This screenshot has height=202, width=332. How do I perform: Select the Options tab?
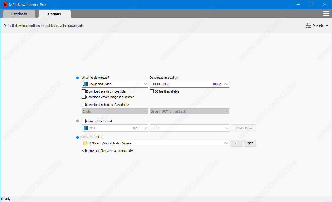pyautogui.click(x=54, y=14)
